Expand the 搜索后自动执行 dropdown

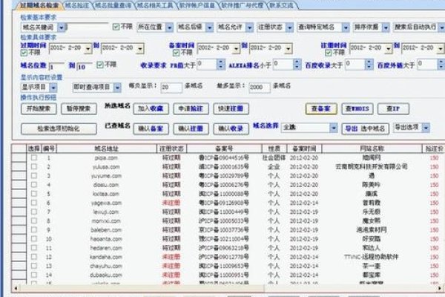pyautogui.click(x=441, y=27)
